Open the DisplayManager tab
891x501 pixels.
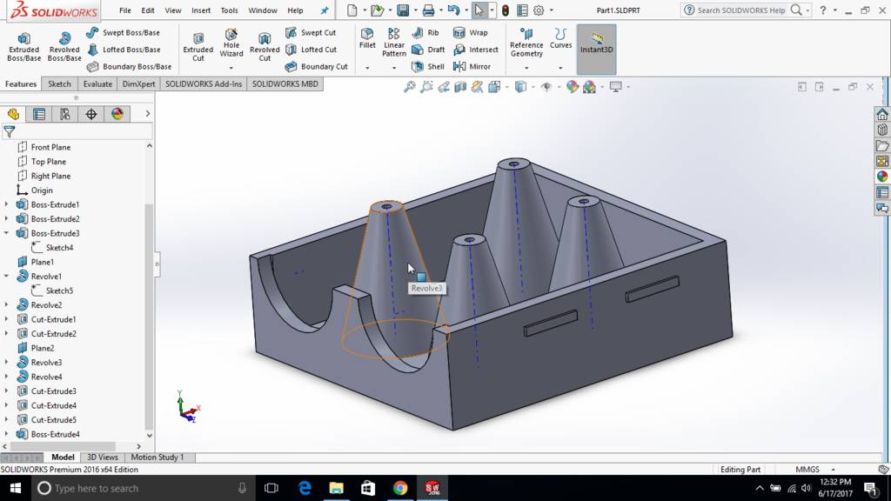[117, 114]
